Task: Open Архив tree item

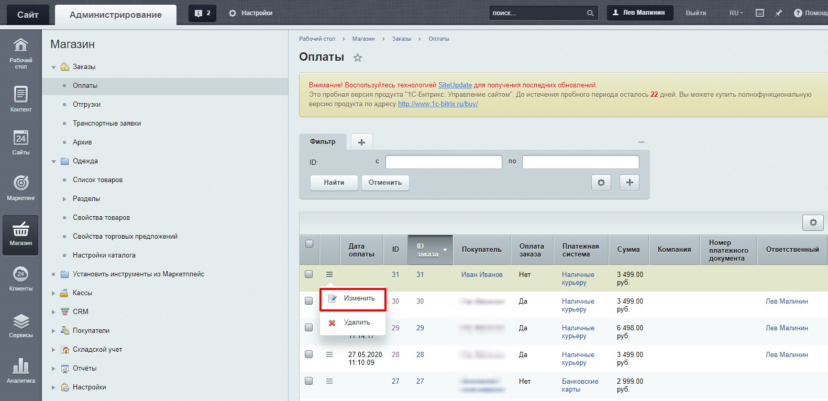Action: pyautogui.click(x=82, y=142)
